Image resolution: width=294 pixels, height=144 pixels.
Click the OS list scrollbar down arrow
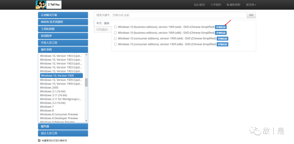pyautogui.click(x=86, y=121)
